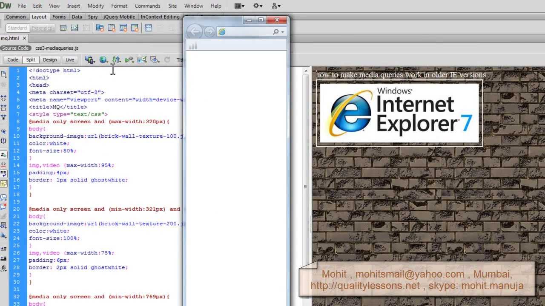Viewport: 545px width, 306px height.
Task: Open the Site menu
Action: (x=172, y=6)
